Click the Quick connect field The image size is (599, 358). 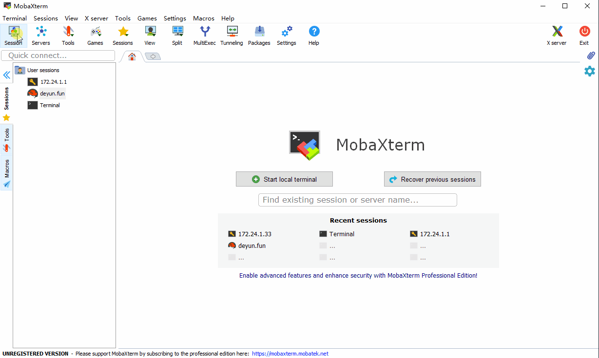[58, 56]
